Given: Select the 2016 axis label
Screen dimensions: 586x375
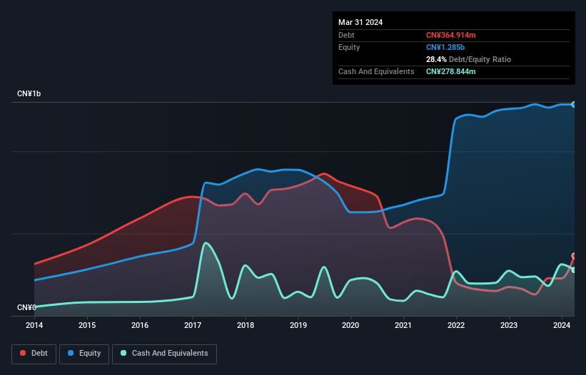Looking at the screenshot, I should tap(140, 325).
